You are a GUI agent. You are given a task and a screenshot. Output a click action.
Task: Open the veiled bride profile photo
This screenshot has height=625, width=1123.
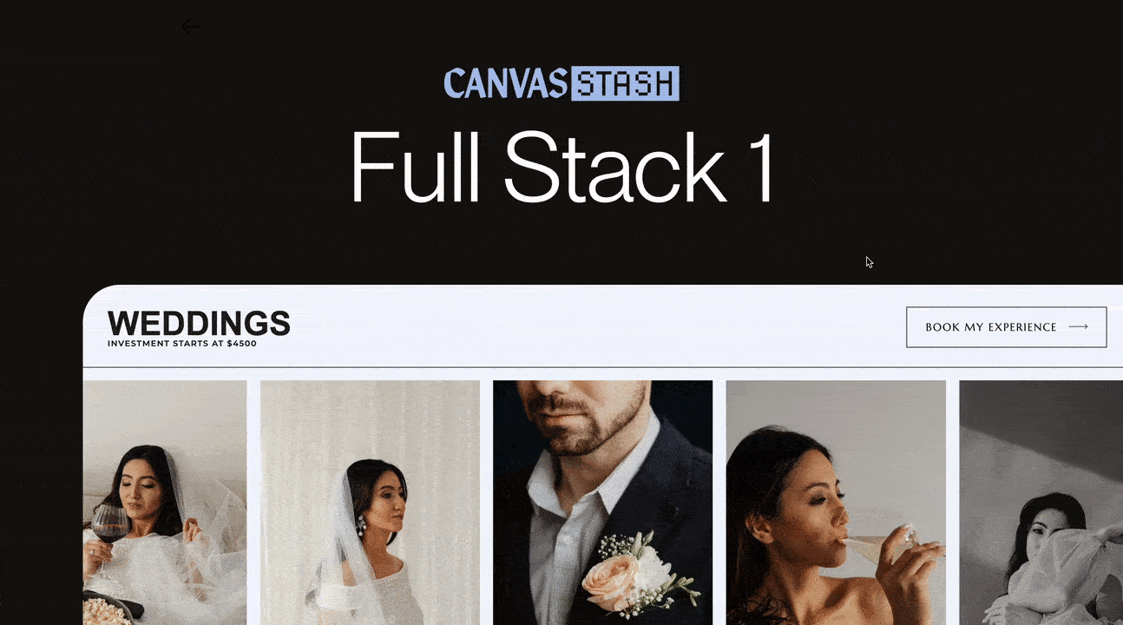370,503
